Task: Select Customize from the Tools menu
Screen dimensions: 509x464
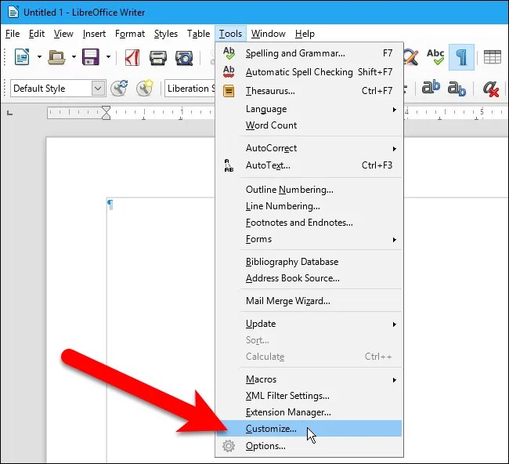Action: [309, 429]
